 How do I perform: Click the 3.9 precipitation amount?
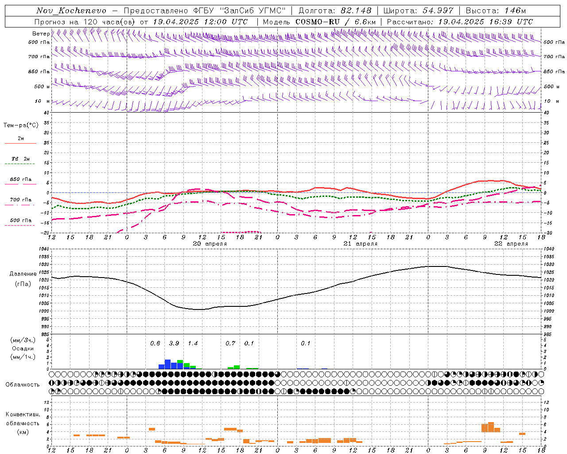point(174,344)
